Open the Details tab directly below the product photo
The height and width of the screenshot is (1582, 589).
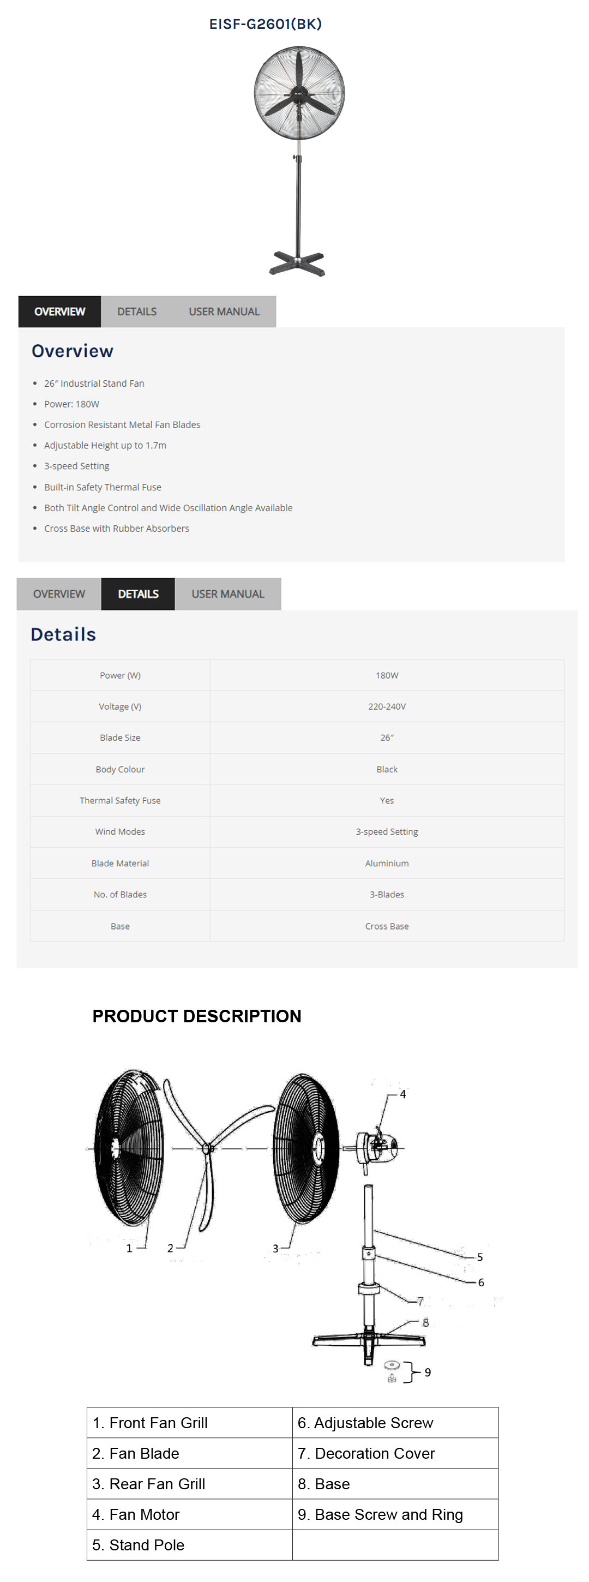[137, 312]
